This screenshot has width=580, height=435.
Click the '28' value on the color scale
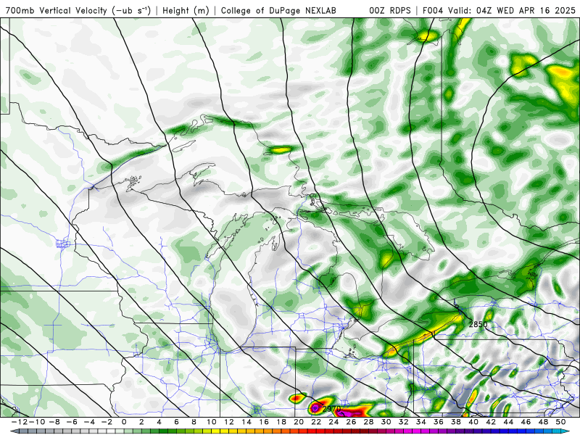[368, 422]
